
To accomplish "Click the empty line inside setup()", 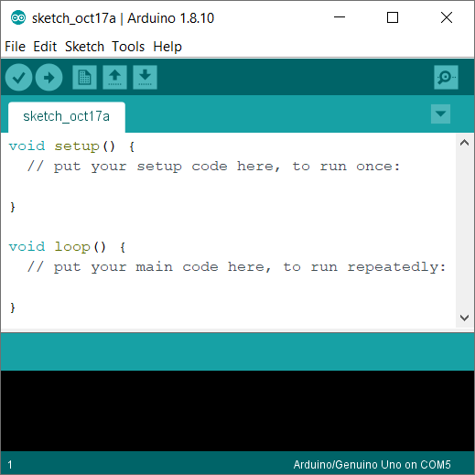I will pyautogui.click(x=228, y=187).
